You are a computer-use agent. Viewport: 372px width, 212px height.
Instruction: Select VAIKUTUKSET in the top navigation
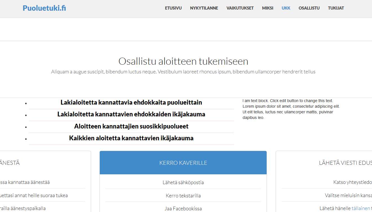pyautogui.click(x=240, y=8)
